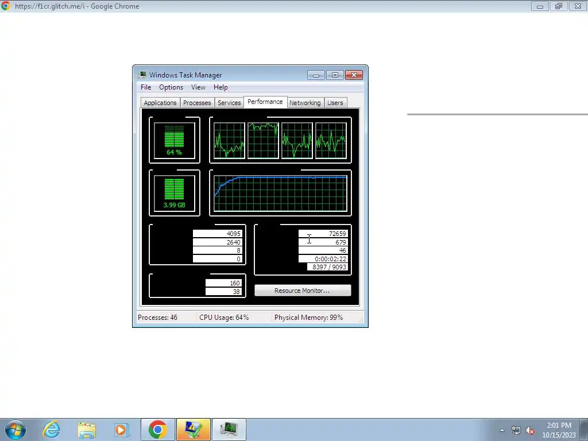The width and height of the screenshot is (588, 441).
Task: Show hidden system tray icons
Action: click(502, 430)
